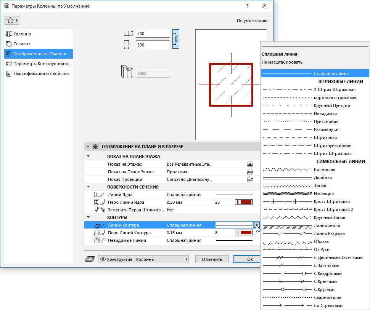Choose Невидимая line type
This screenshot has width=370, height=310.
coord(315,113)
